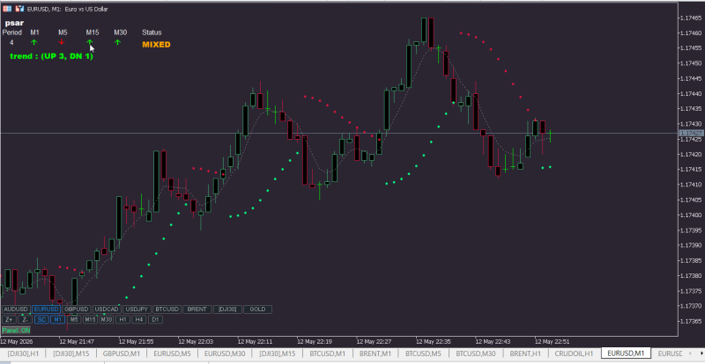This screenshot has width=705, height=364.
Task: Click the '12 May 2026' date label
Action: pyautogui.click(x=15, y=341)
